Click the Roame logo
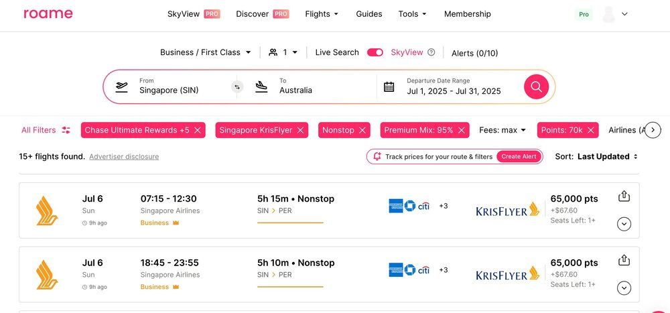The image size is (670, 313). [48, 13]
